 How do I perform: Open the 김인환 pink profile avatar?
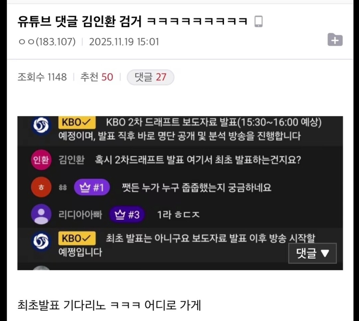[41, 160]
